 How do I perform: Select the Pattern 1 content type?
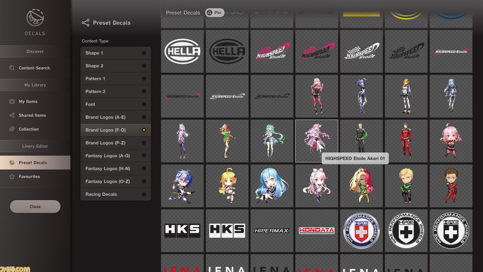point(115,79)
